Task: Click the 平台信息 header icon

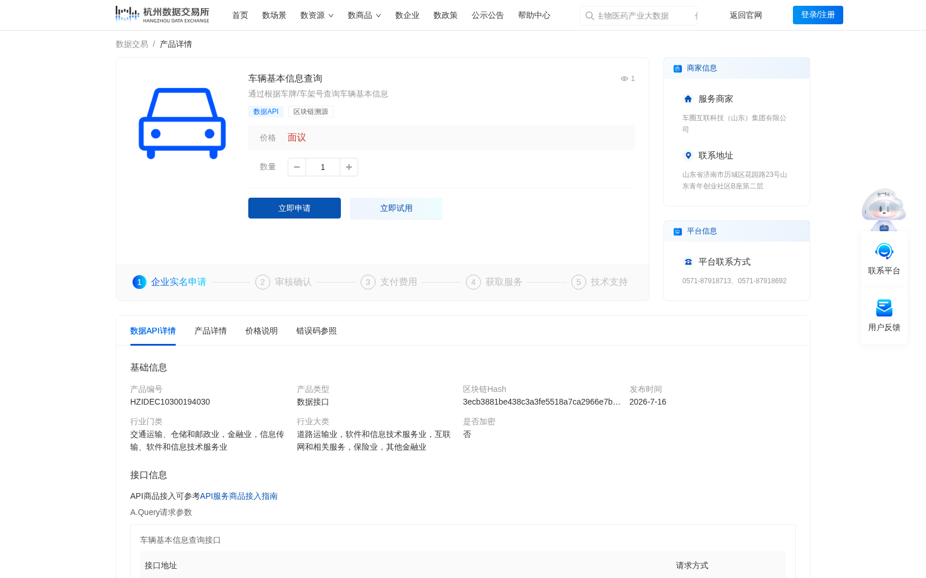Action: [678, 232]
